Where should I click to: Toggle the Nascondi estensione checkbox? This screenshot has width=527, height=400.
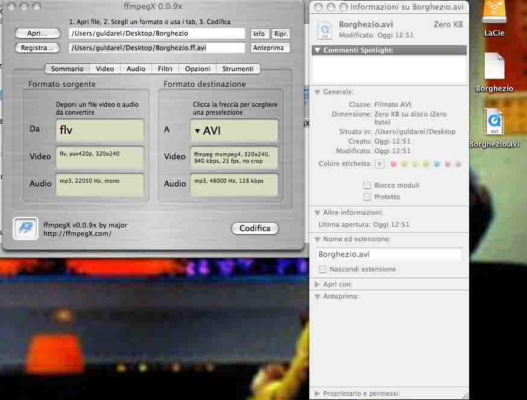(323, 269)
